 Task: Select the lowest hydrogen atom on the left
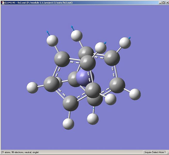click(x=68, y=124)
